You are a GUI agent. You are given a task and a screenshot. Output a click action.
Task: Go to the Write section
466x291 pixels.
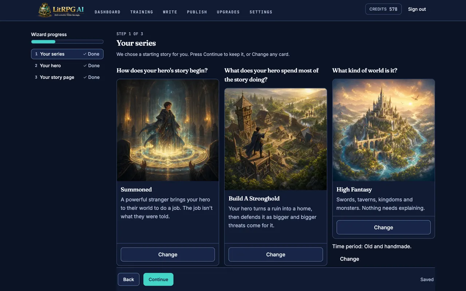coord(170,12)
